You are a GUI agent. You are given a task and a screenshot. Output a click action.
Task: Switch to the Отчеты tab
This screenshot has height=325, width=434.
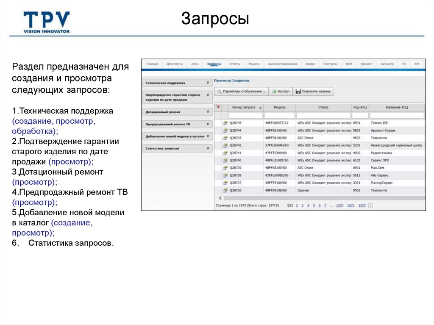click(x=235, y=63)
